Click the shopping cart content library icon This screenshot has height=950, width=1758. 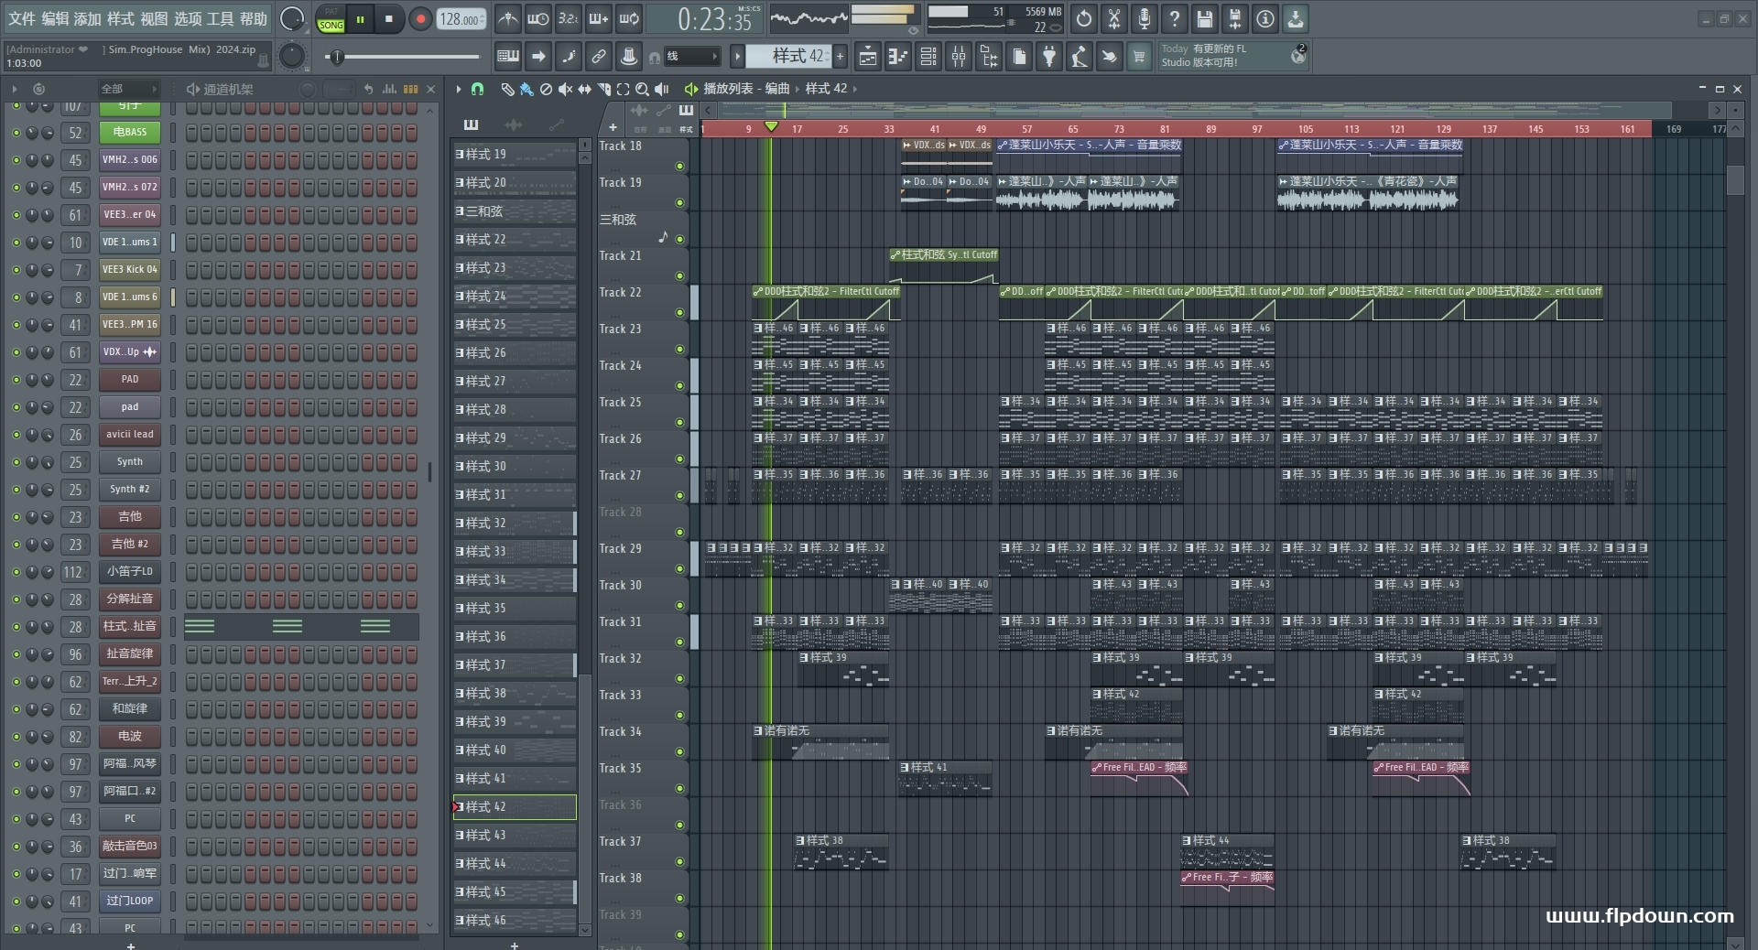click(1138, 57)
